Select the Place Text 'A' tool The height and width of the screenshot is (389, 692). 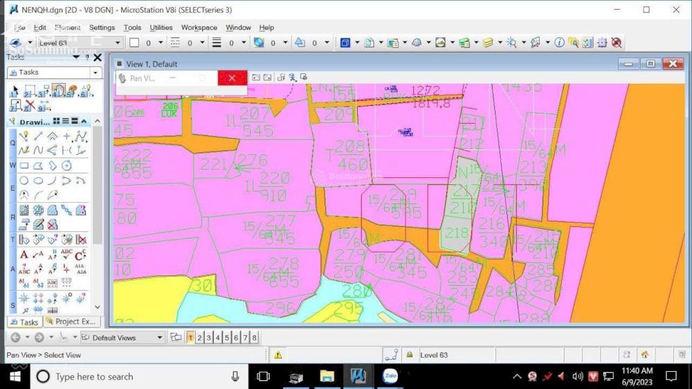[24, 255]
